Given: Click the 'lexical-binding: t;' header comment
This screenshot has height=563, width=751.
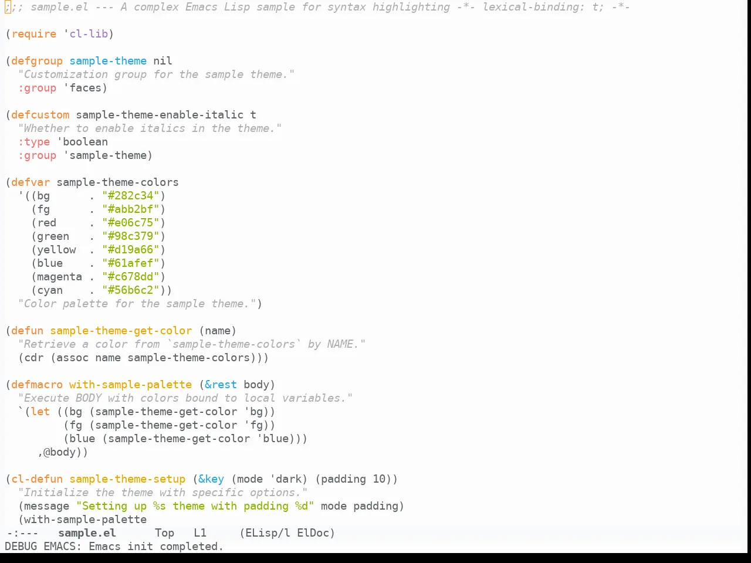Looking at the screenshot, I should (x=543, y=7).
